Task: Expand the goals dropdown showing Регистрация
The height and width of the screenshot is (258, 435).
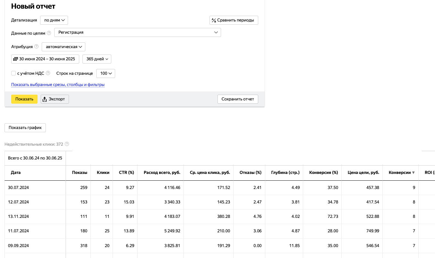Action: click(137, 32)
